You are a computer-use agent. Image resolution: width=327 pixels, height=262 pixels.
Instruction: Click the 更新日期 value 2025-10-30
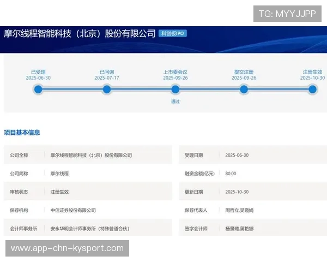coord(237,192)
